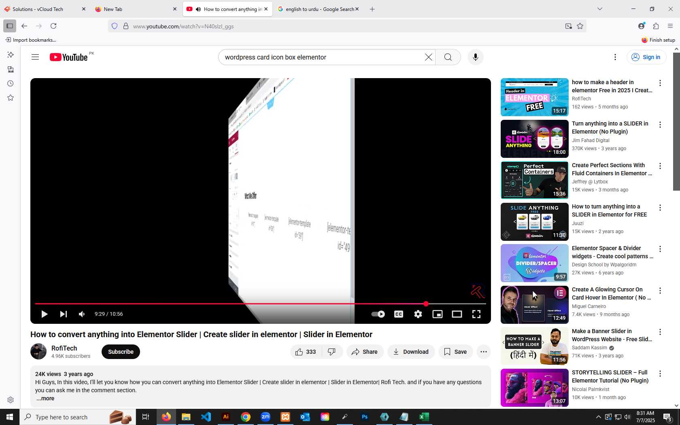Open the RofiTech channel avatar
Screen dimensions: 680x425
[38, 351]
